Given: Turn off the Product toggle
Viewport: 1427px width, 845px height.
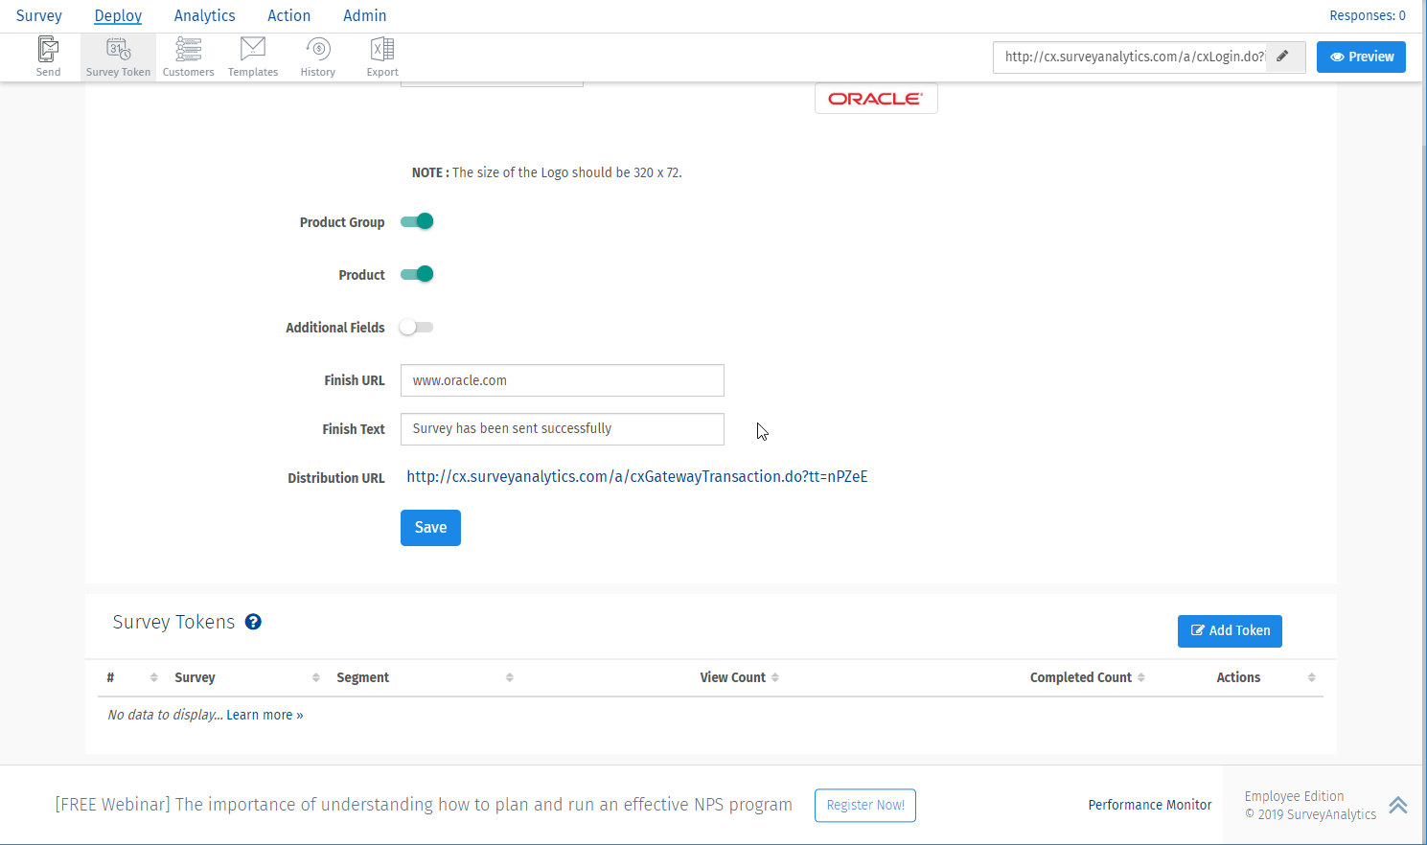Looking at the screenshot, I should pos(416,274).
